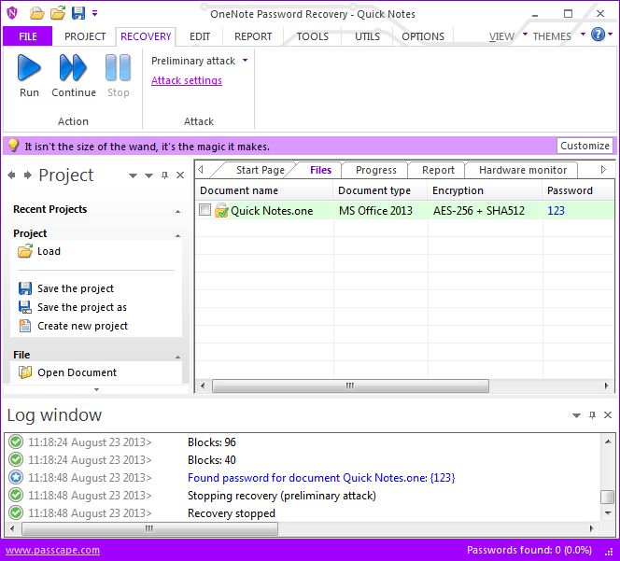This screenshot has width=620, height=561.
Task: Click the Log window vertical scrollbar thumb
Action: (607, 497)
